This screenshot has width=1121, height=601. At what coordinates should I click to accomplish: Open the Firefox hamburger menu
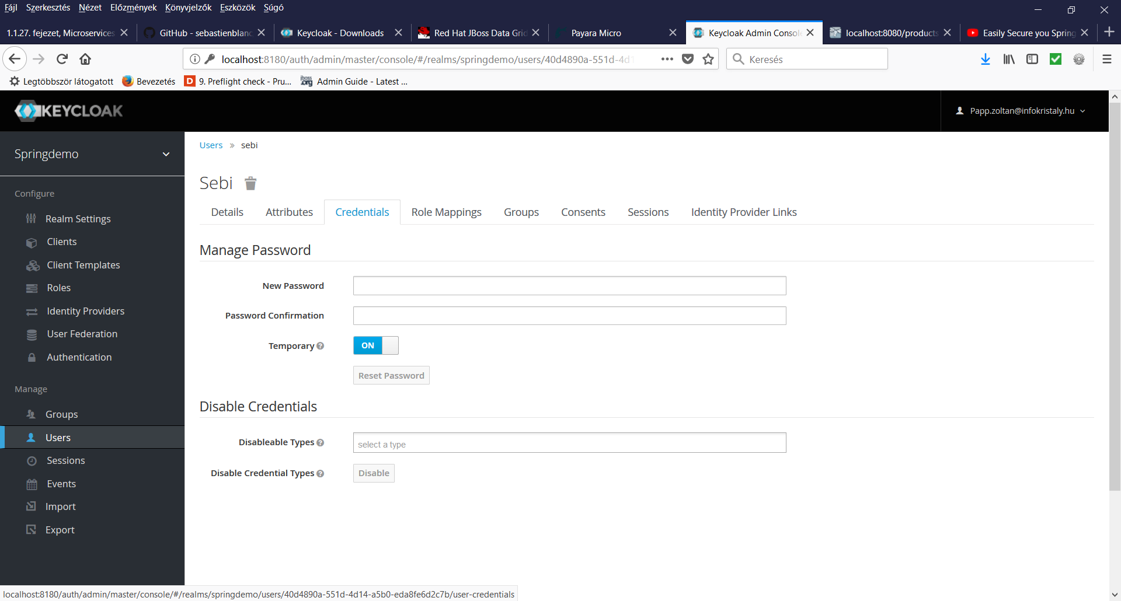point(1106,59)
